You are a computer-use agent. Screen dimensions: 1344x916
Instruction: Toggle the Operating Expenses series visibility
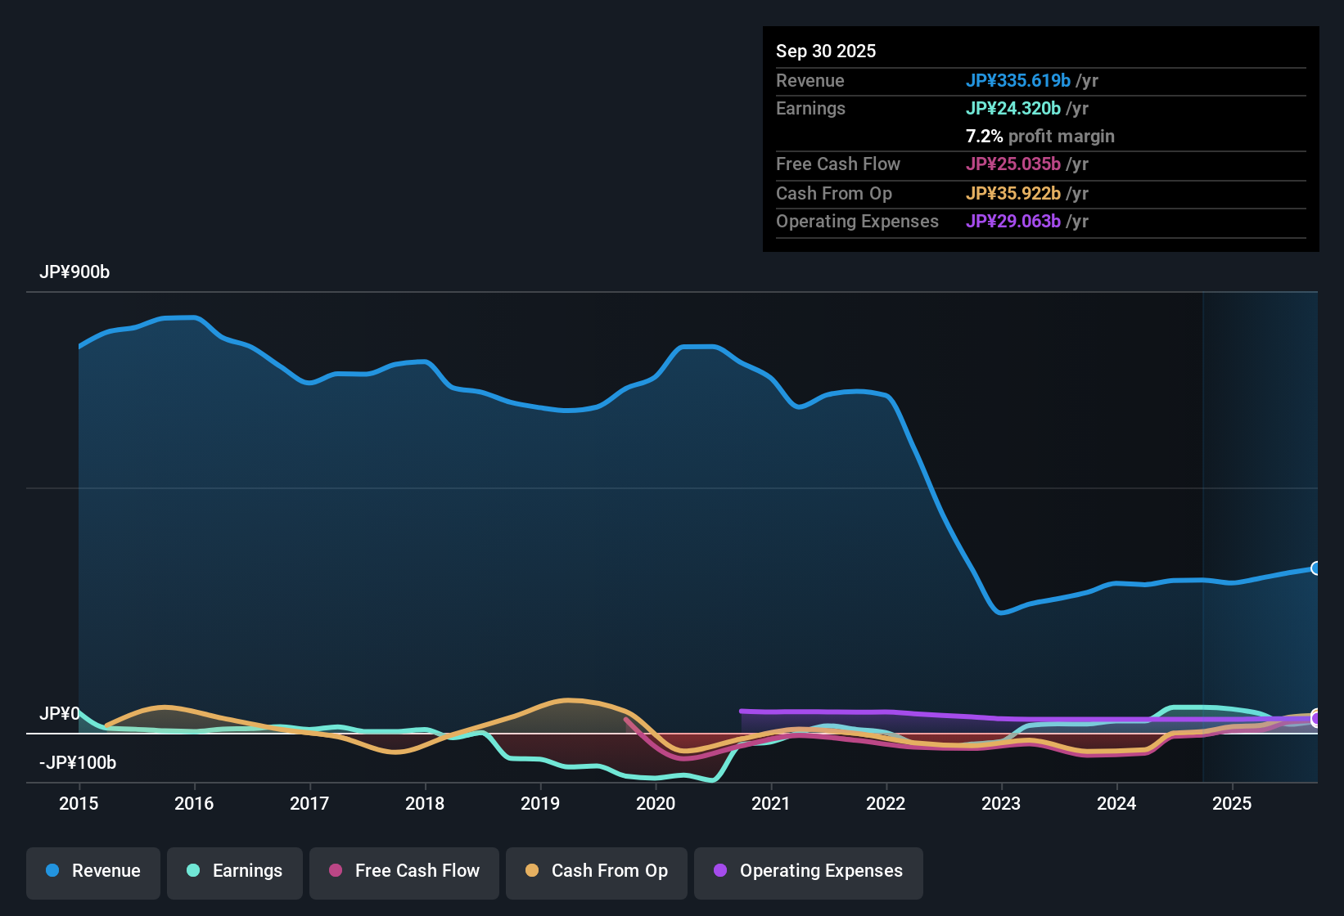(808, 871)
